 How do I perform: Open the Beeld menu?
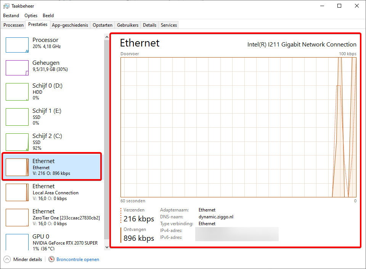(x=48, y=16)
